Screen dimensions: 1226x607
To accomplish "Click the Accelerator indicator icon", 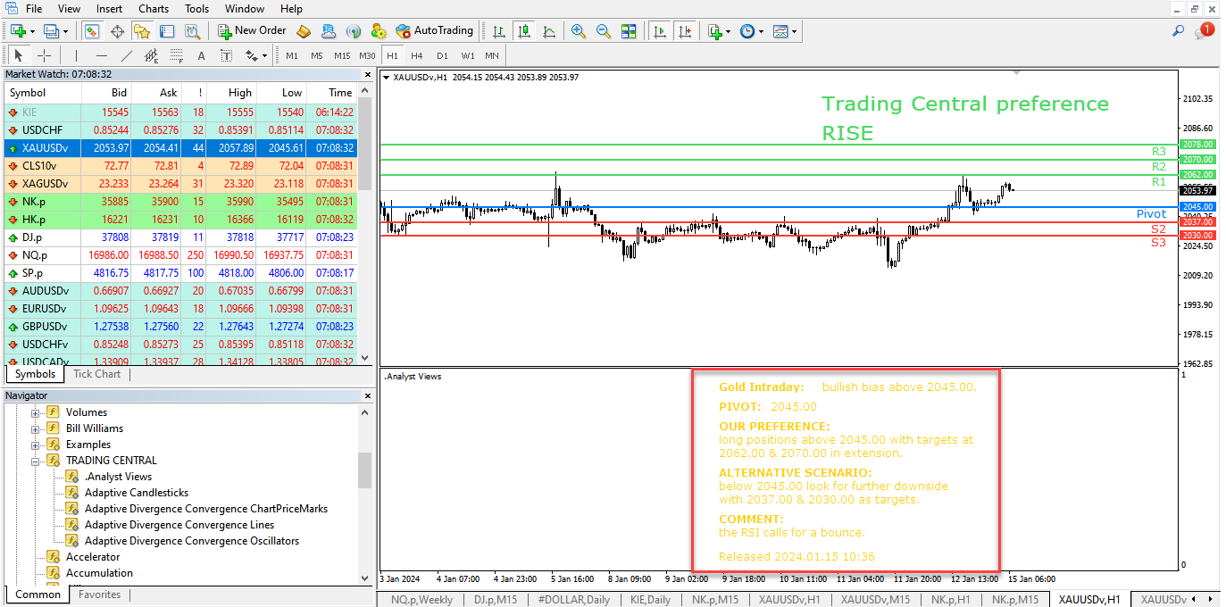I will pyautogui.click(x=53, y=557).
